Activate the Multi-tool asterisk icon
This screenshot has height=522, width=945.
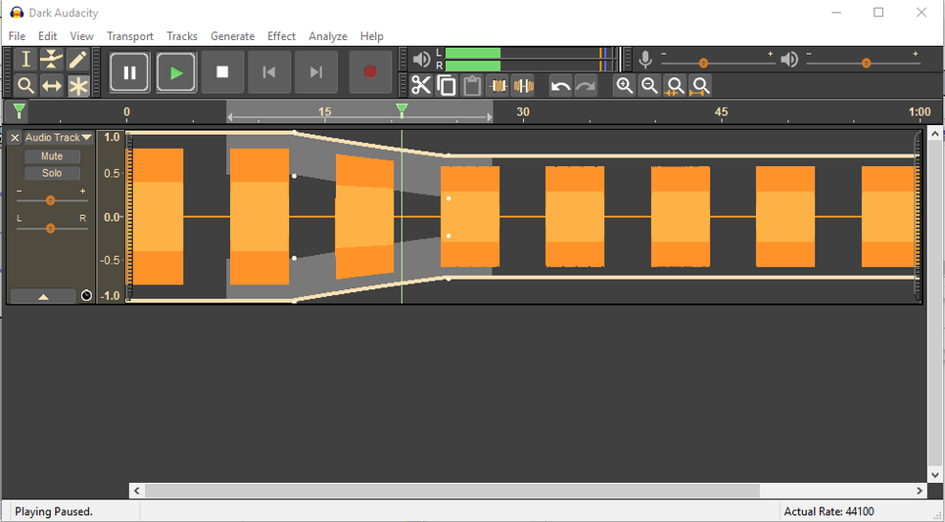78,86
